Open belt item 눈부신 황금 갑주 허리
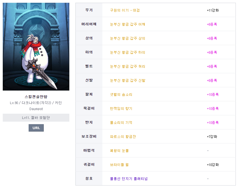The height and width of the screenshot is (188, 238). [x=127, y=66]
